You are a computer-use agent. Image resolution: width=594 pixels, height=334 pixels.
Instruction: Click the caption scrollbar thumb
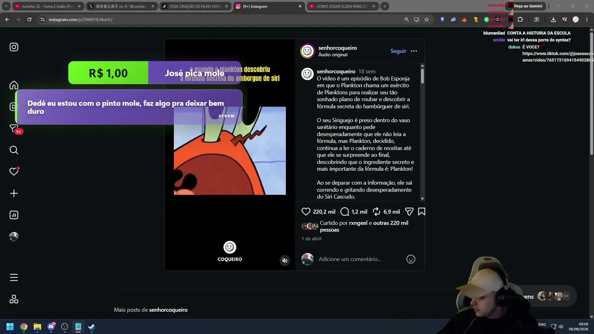pos(422,76)
